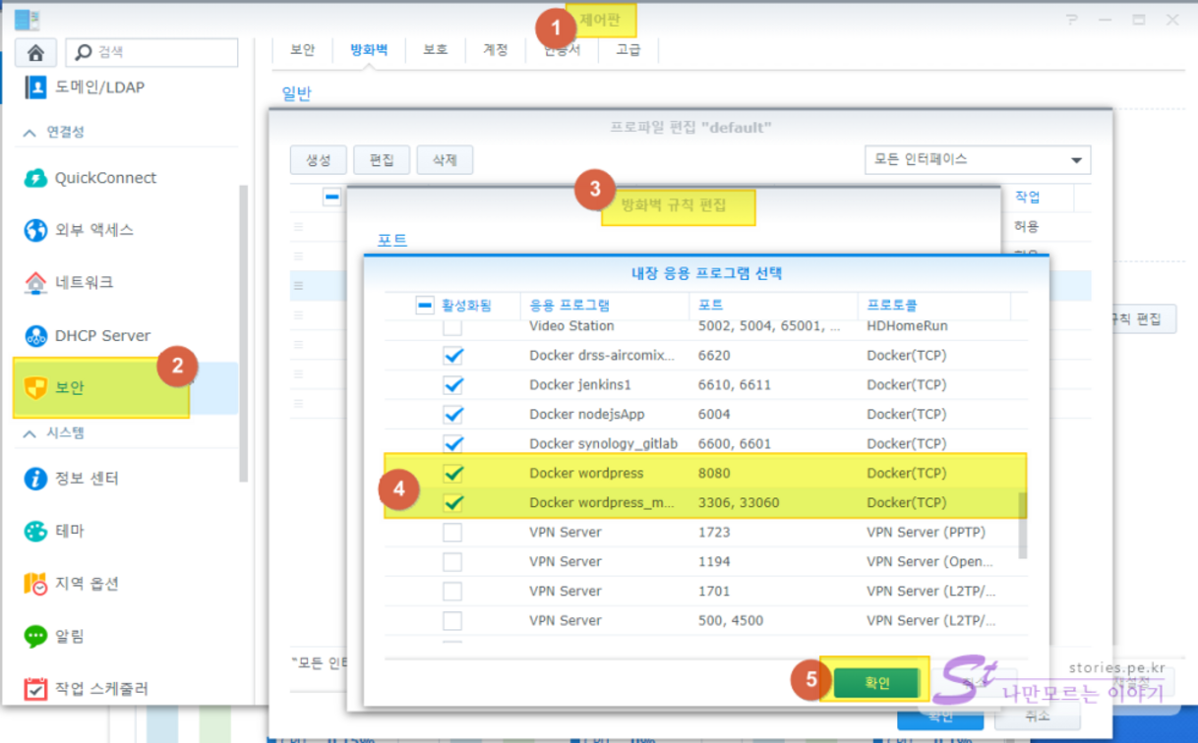Click the 테마 palette icon

[x=36, y=531]
